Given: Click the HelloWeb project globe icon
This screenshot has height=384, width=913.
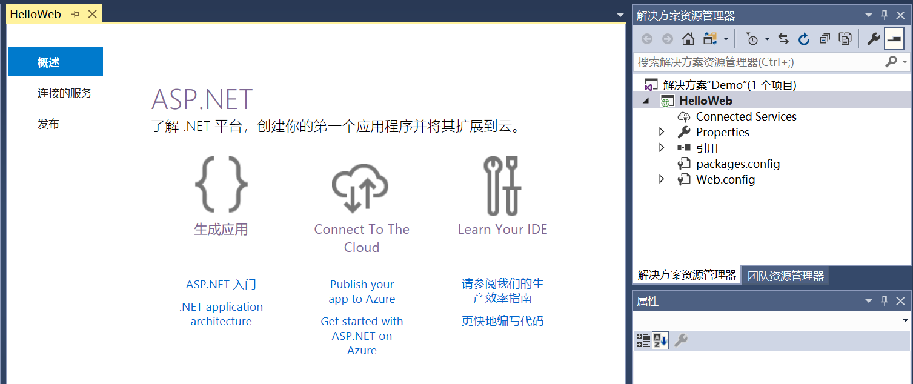Looking at the screenshot, I should click(667, 101).
